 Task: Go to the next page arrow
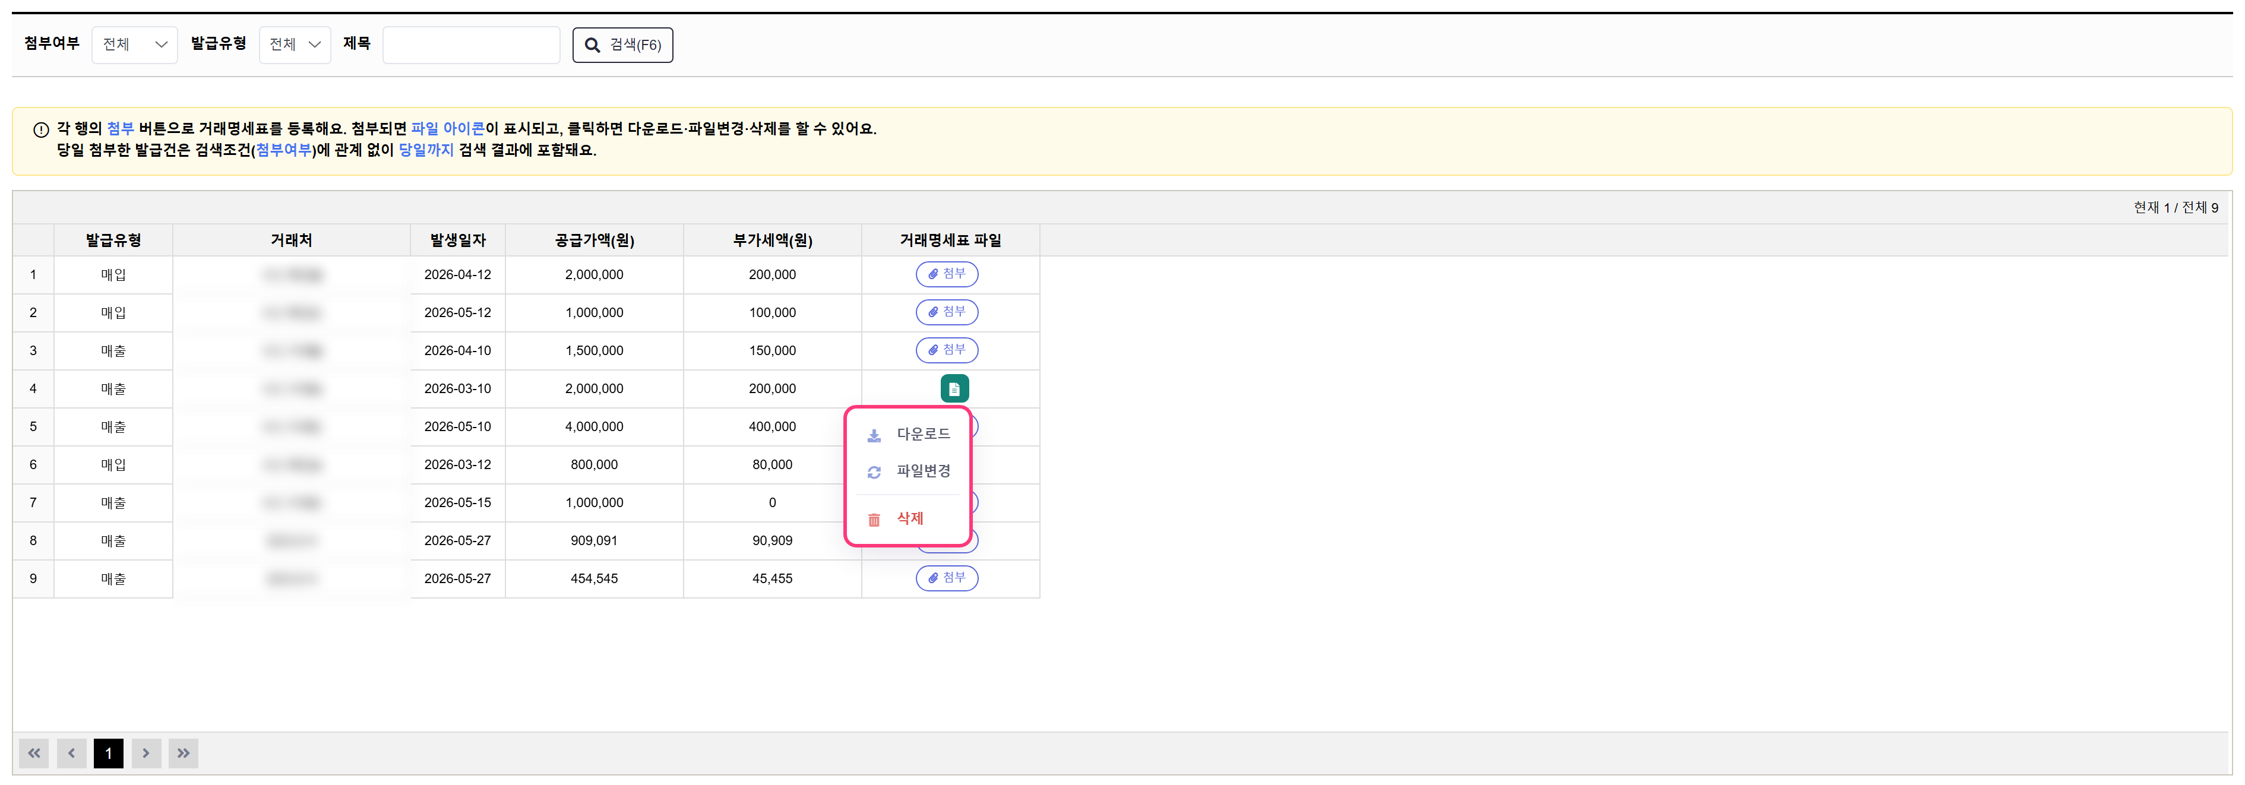pyautogui.click(x=147, y=754)
